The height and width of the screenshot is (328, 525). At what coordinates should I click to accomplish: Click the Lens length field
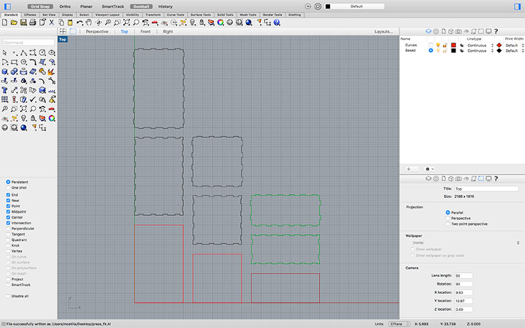pyautogui.click(x=463, y=276)
